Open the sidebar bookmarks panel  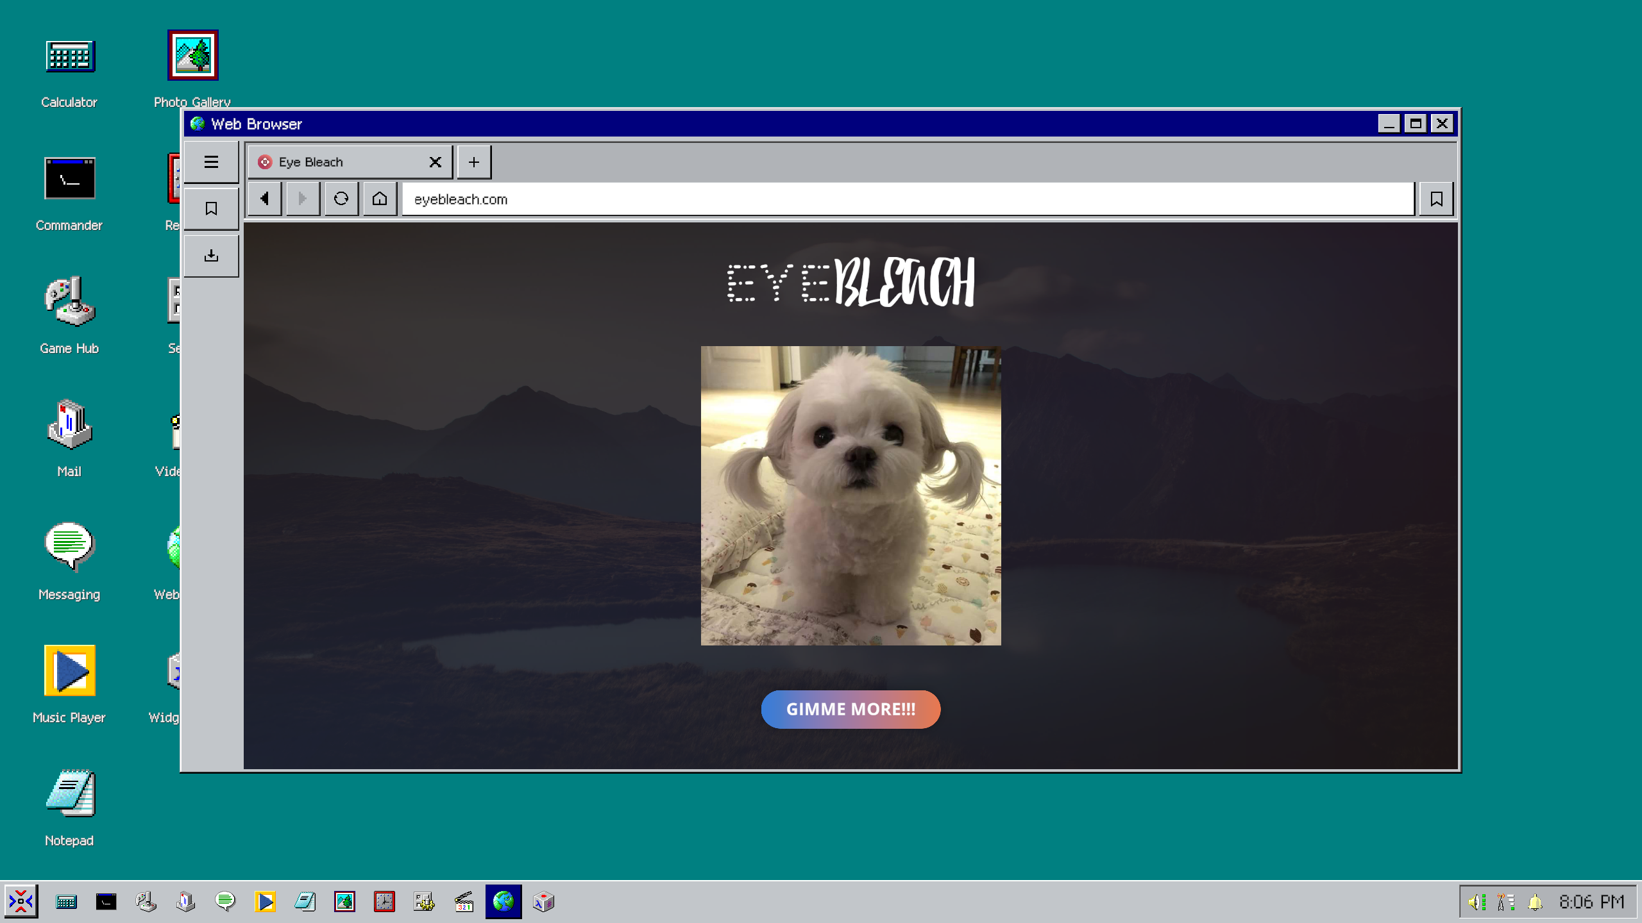coord(211,208)
